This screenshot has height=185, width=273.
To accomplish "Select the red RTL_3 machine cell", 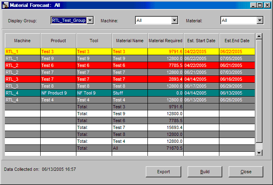I will pos(22,79).
